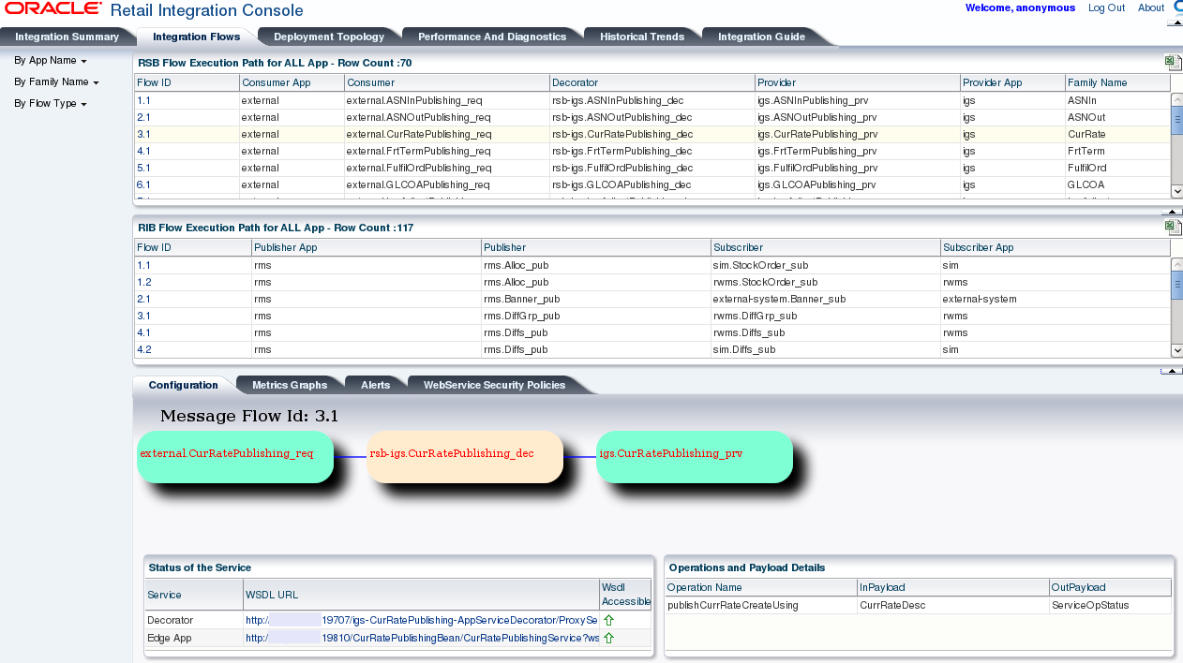Export RSB flow table to Excel
Viewport: 1183px width, 663px height.
coord(1171,63)
